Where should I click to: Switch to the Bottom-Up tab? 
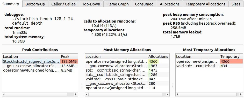tap(35, 4)
